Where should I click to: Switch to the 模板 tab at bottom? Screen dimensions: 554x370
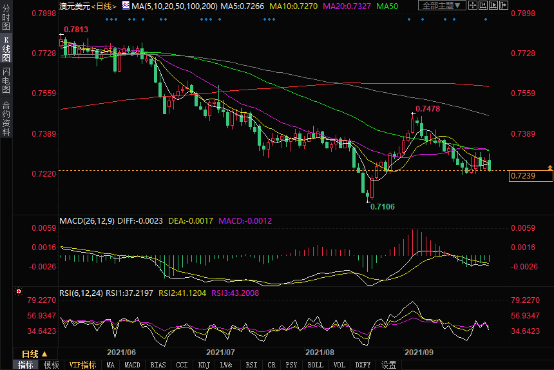[x=51, y=365]
